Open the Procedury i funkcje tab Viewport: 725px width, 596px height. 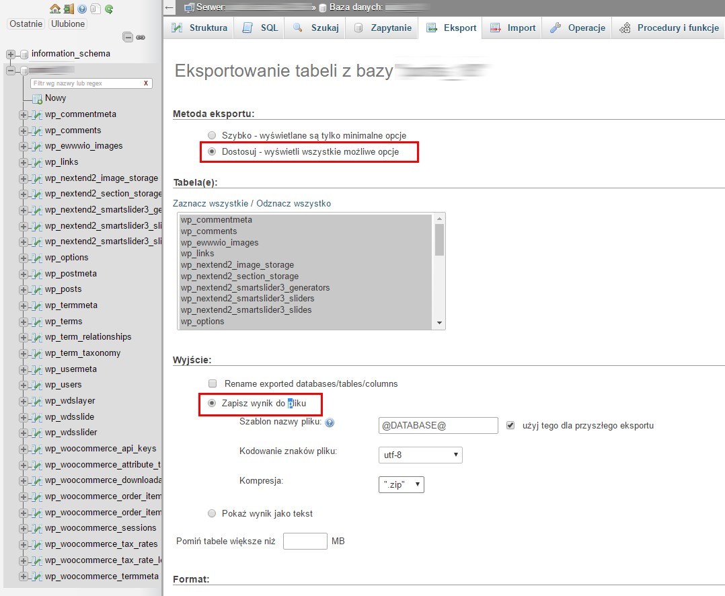coord(669,28)
